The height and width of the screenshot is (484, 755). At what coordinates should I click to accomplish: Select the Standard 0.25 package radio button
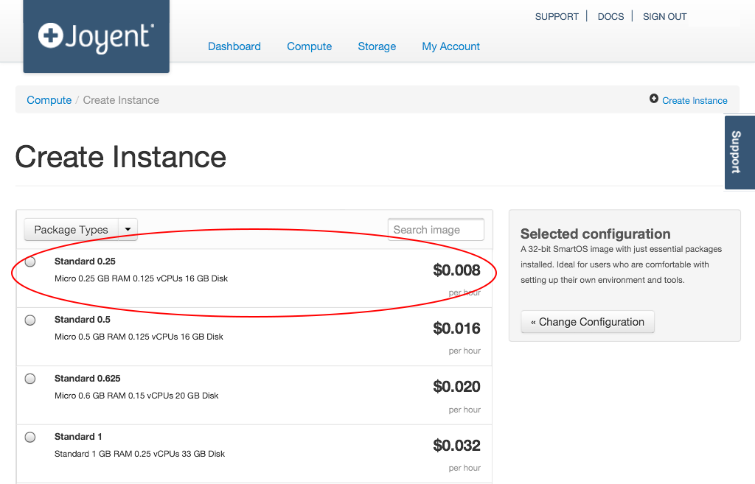point(29,262)
